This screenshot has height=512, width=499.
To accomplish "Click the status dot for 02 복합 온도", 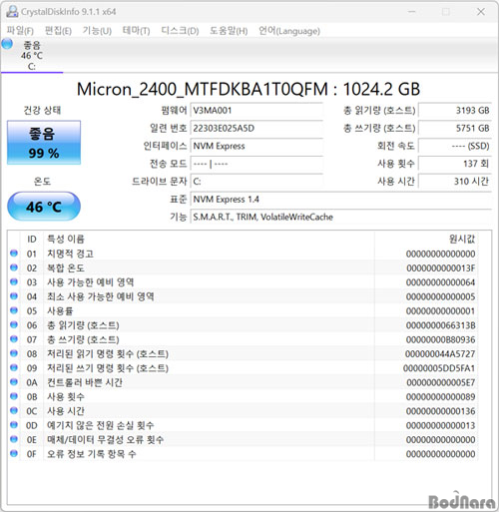I will click(x=14, y=267).
